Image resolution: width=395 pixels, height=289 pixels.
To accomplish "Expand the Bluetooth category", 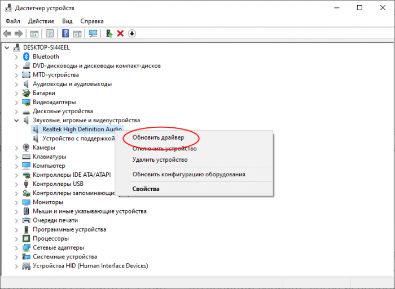I will (x=16, y=57).
